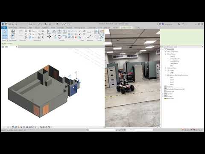Select Level_ceiling in Project Browser
Viewport: 205px width, 154px height.
point(175,61)
